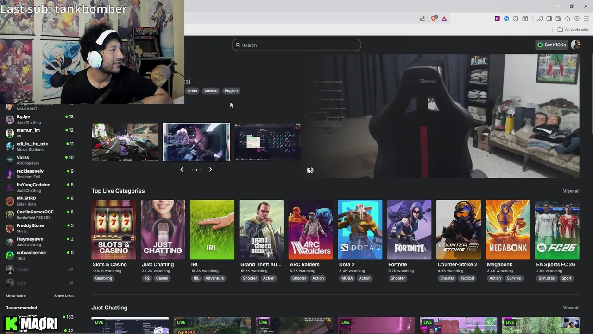Open the Brave Wallet icon

click(x=558, y=19)
